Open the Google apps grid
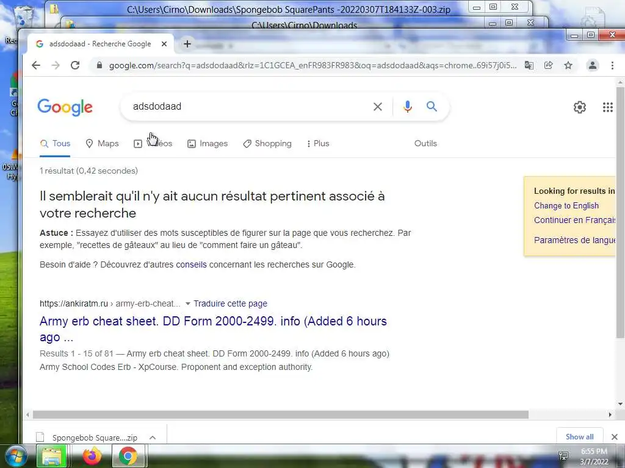This screenshot has width=625, height=468. click(x=607, y=107)
